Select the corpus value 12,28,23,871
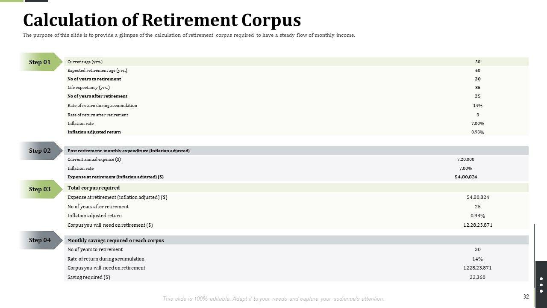The height and width of the screenshot is (308, 547). (x=477, y=225)
